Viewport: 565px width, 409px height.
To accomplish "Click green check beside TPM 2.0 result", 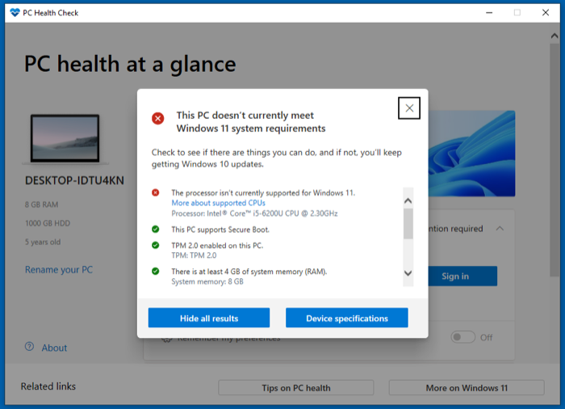I will [x=155, y=245].
